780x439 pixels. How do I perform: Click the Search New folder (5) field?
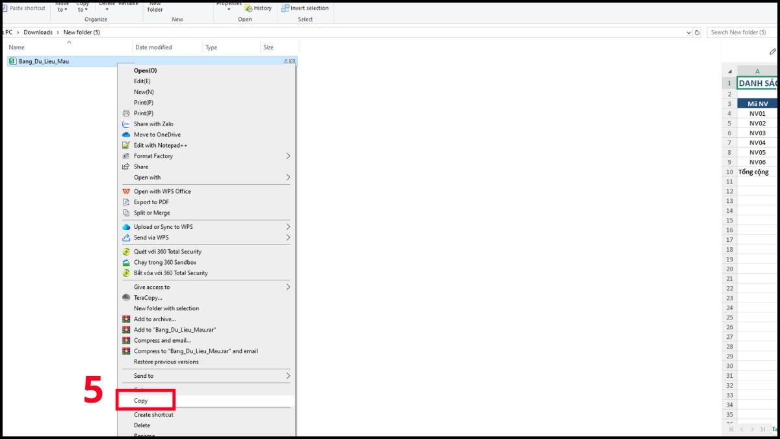click(743, 32)
